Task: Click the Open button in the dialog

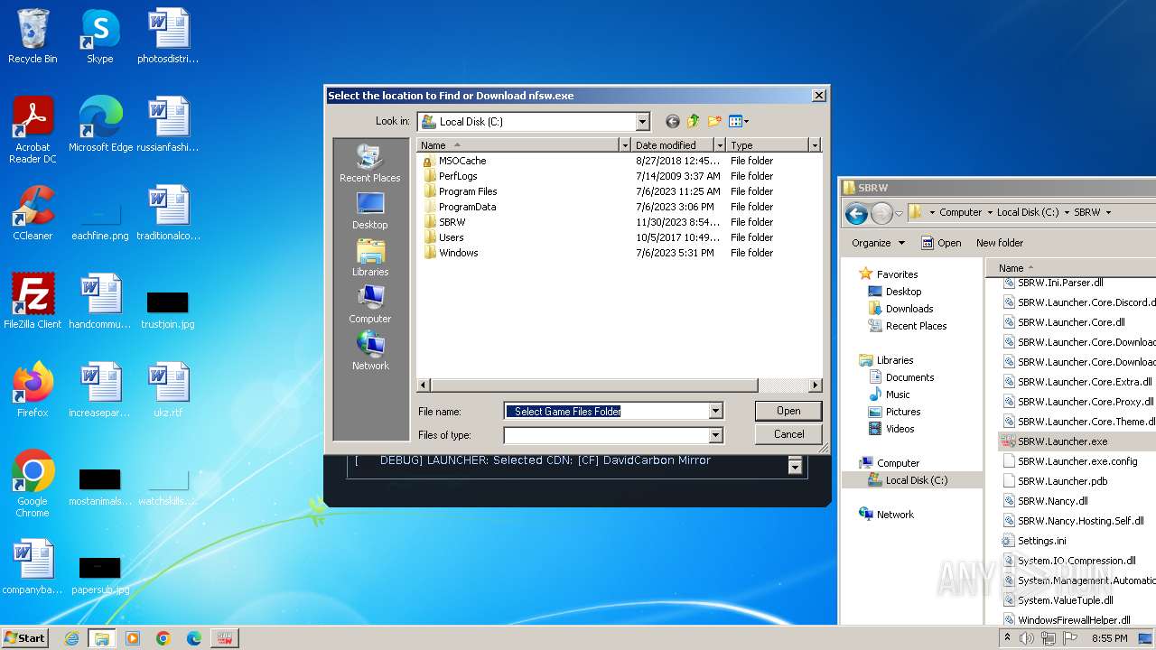Action: point(788,411)
